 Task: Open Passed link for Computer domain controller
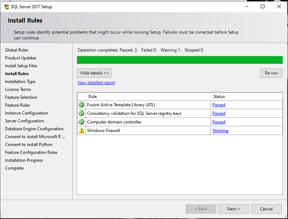[218, 122]
